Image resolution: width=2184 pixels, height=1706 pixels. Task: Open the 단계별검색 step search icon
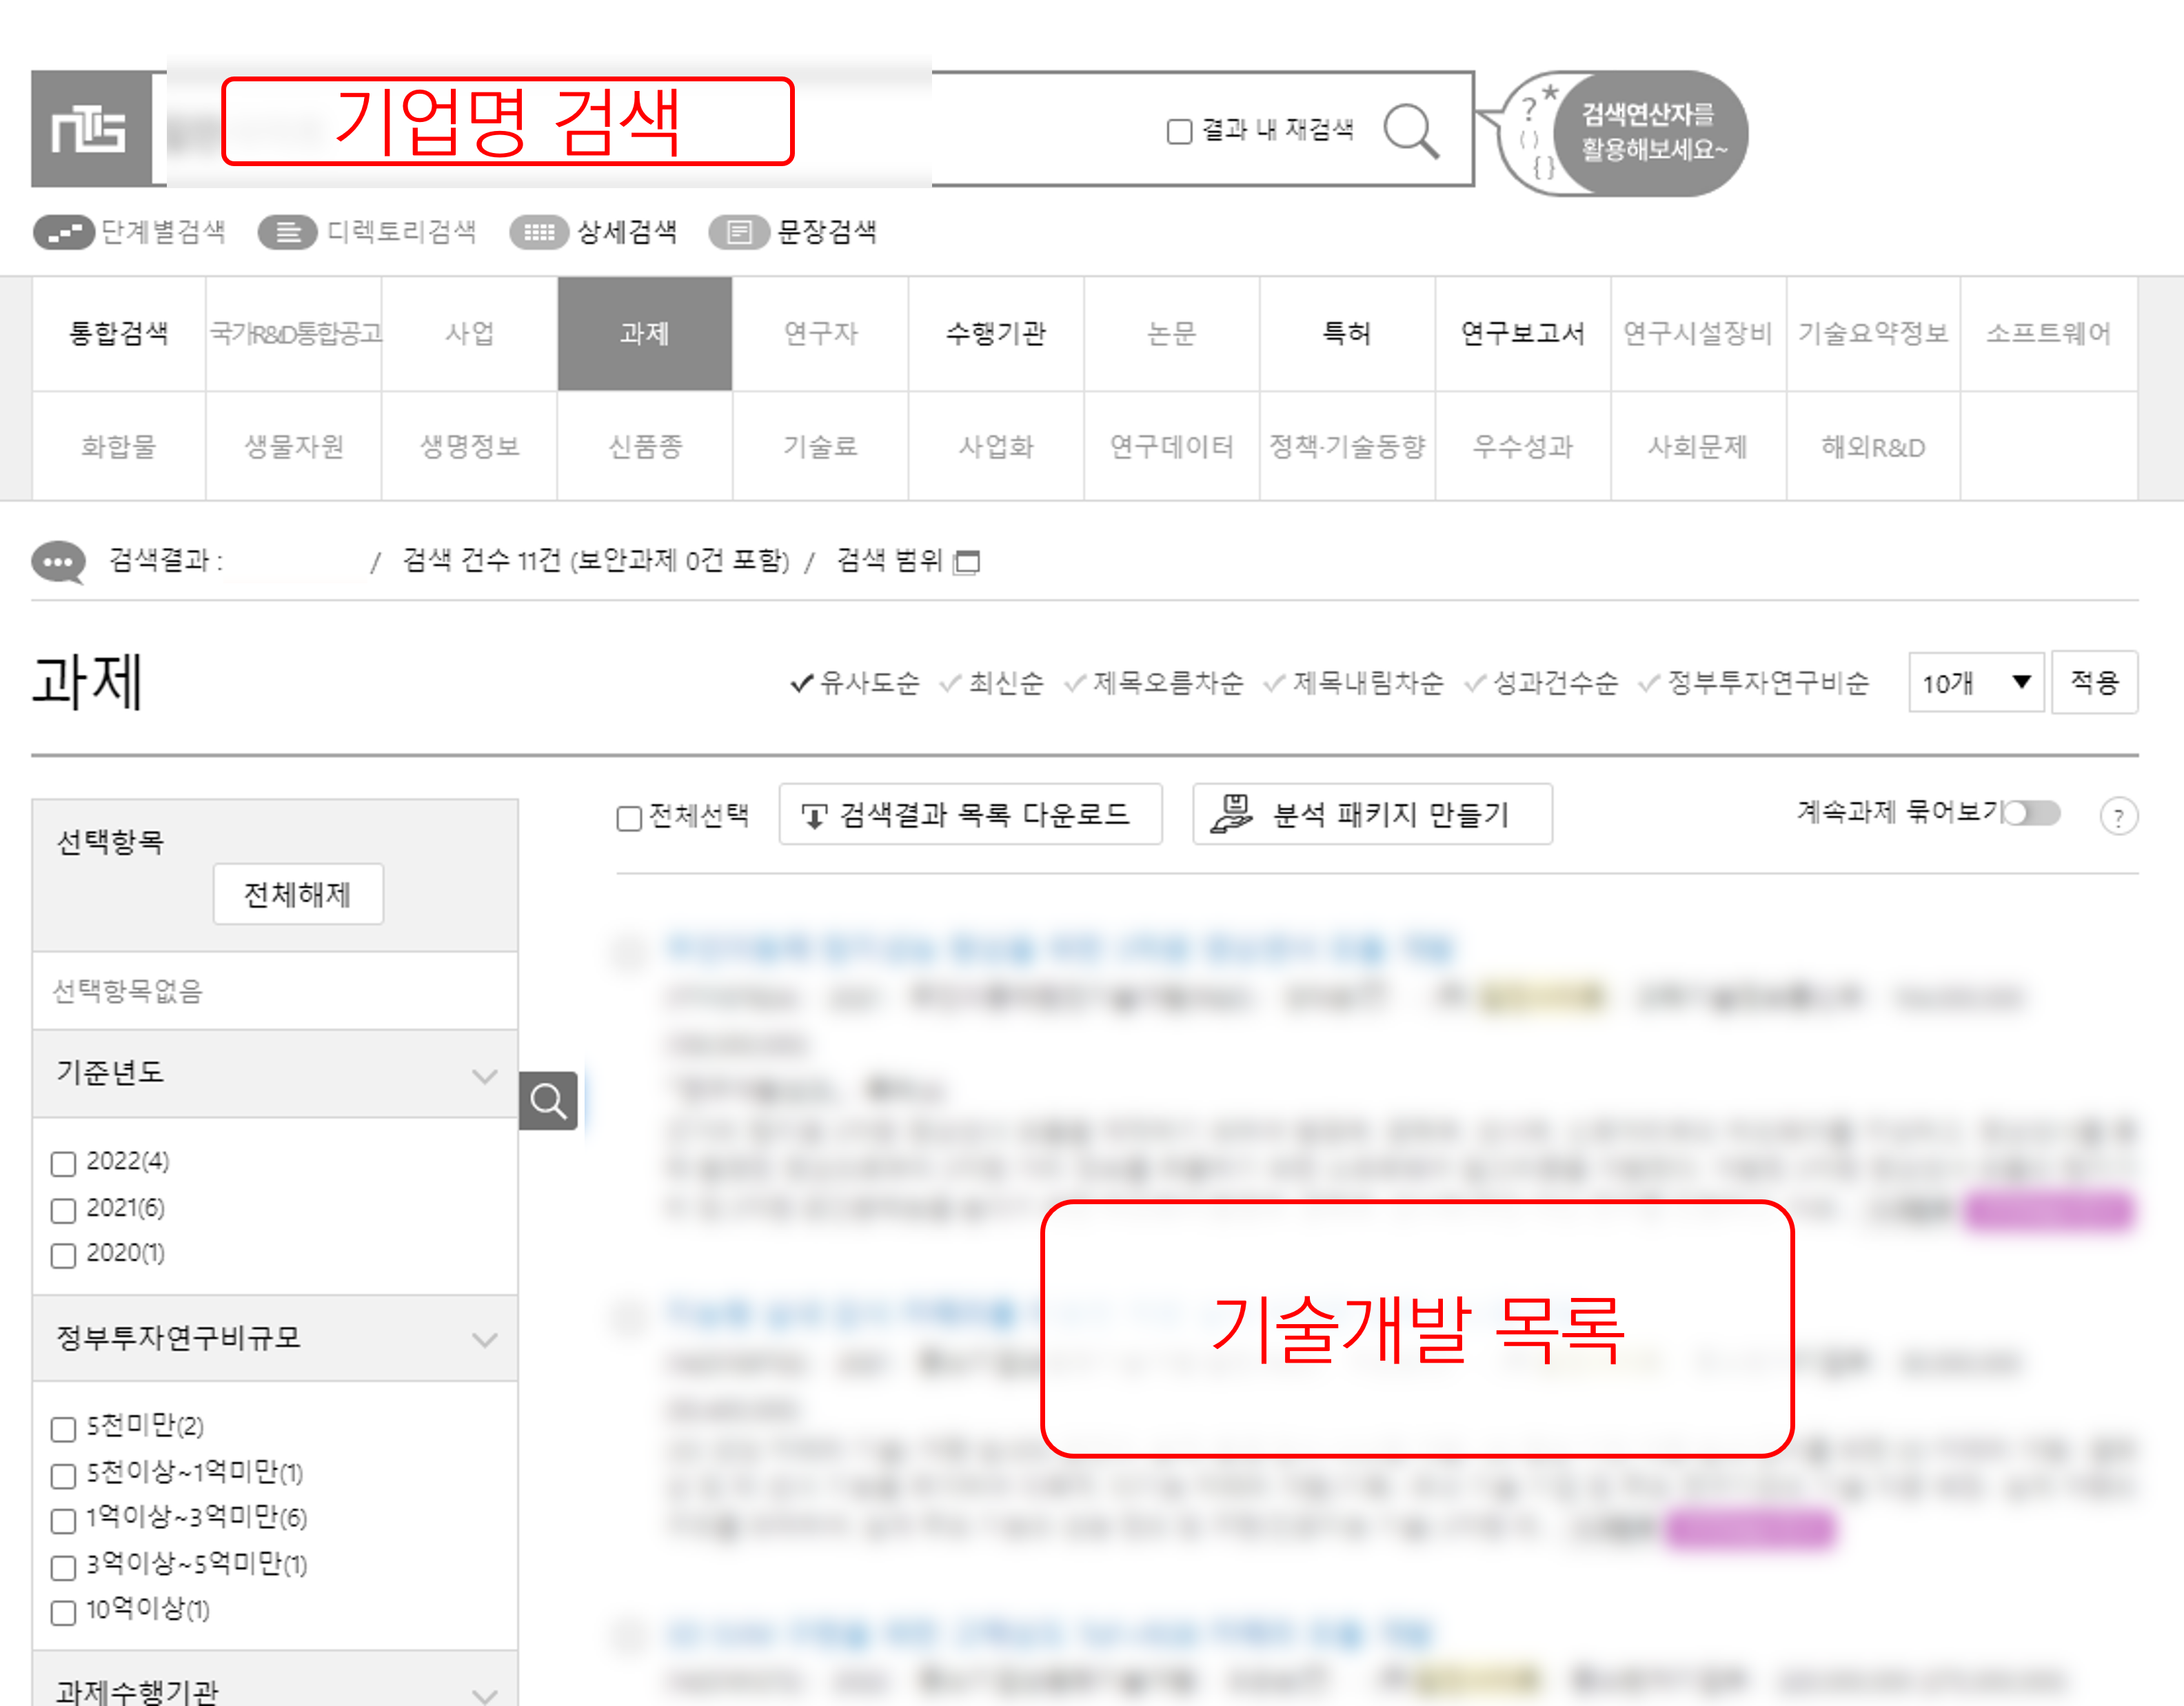click(x=64, y=232)
